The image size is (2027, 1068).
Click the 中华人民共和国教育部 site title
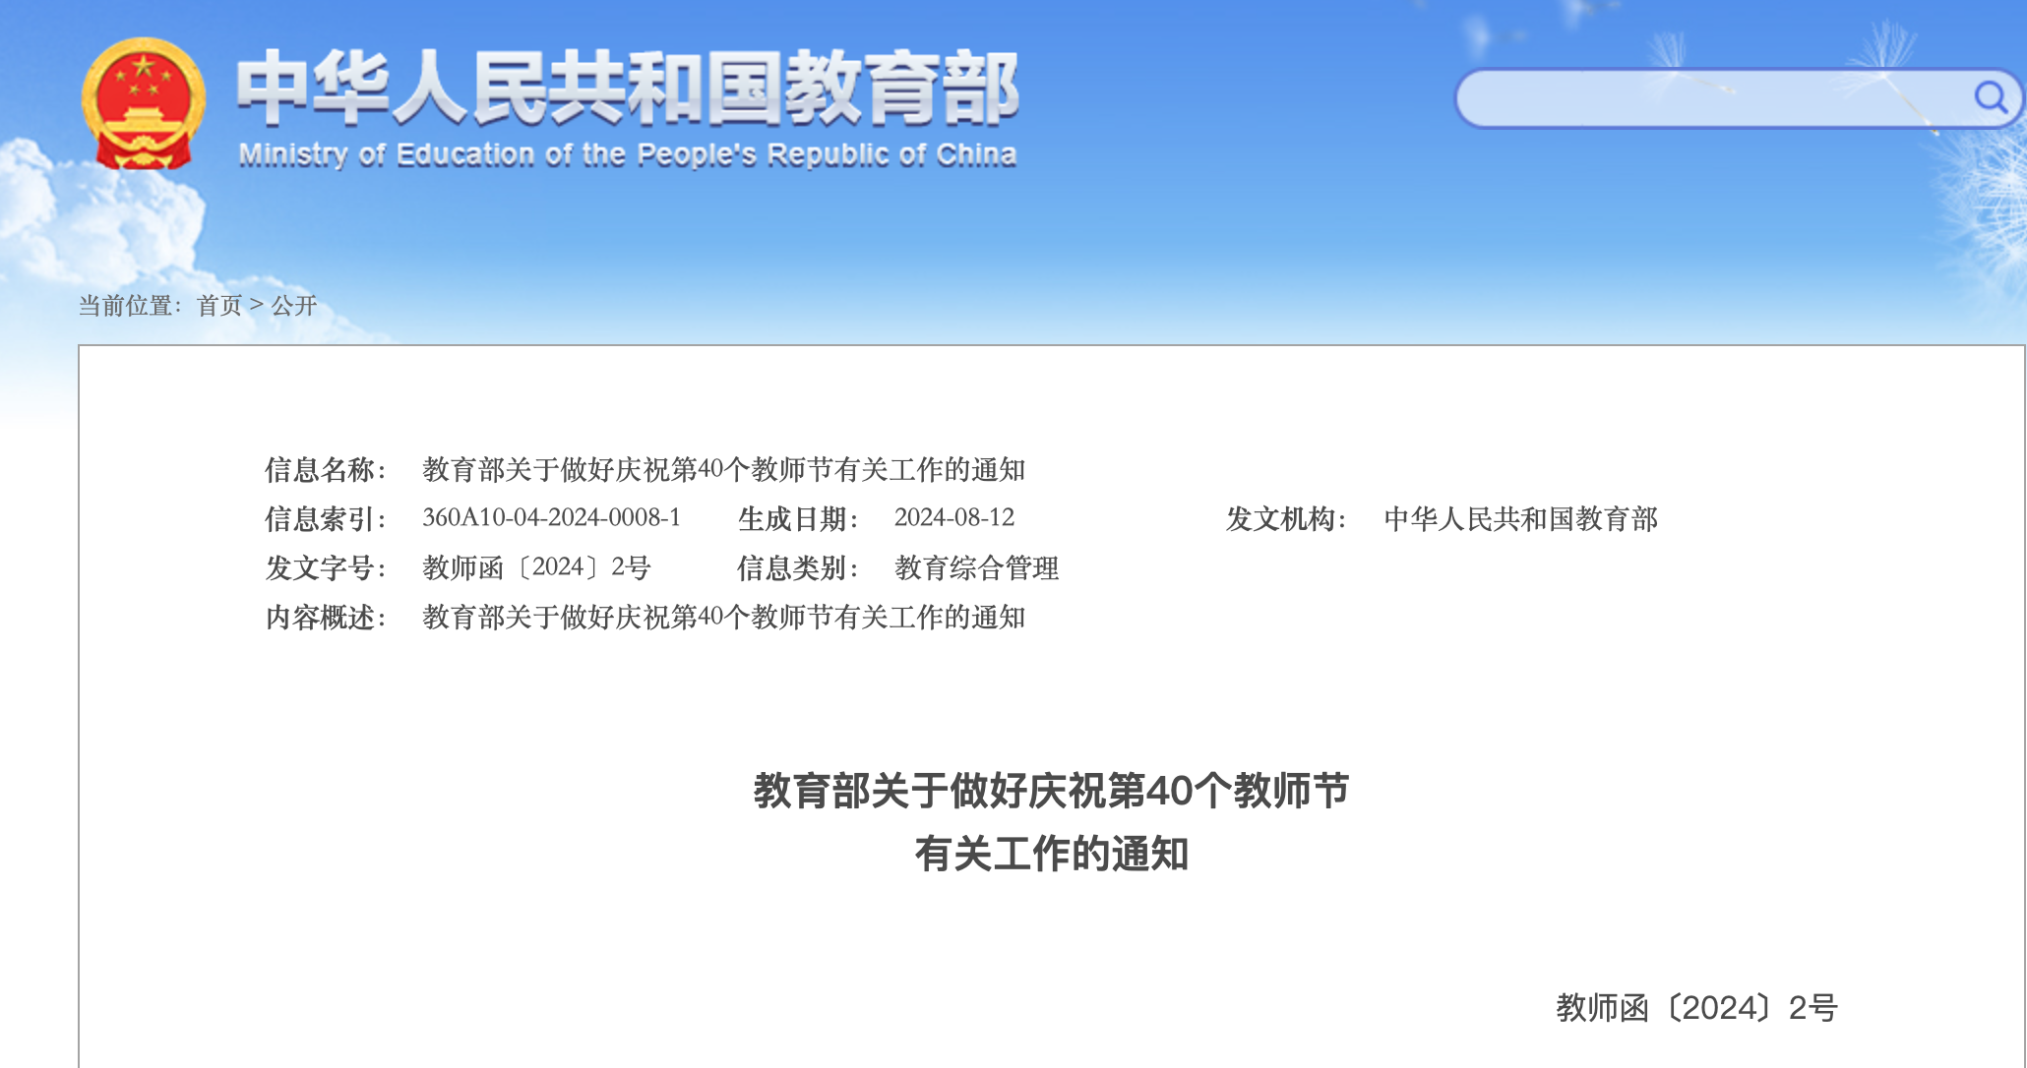click(627, 89)
